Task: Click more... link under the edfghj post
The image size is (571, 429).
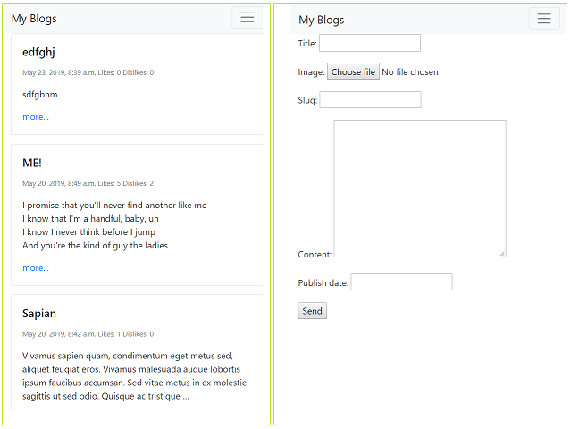Action: tap(36, 116)
